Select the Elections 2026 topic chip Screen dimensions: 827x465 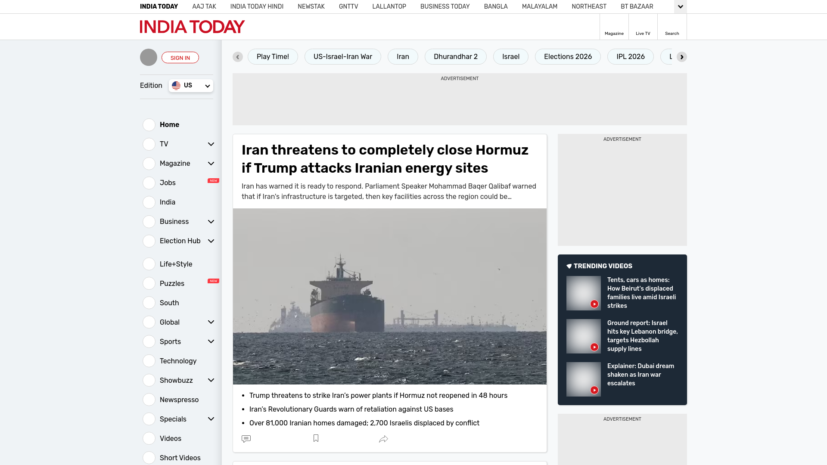(x=568, y=57)
